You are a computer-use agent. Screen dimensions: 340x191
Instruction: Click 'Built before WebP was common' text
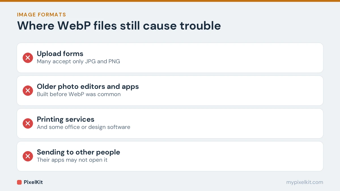tap(79, 94)
